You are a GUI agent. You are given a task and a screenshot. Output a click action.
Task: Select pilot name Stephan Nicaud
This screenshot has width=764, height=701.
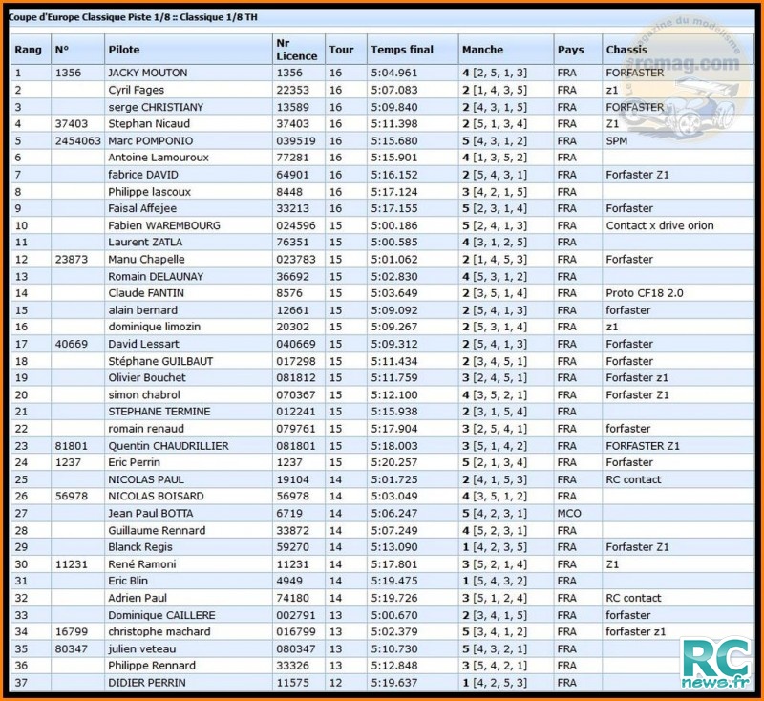click(149, 124)
